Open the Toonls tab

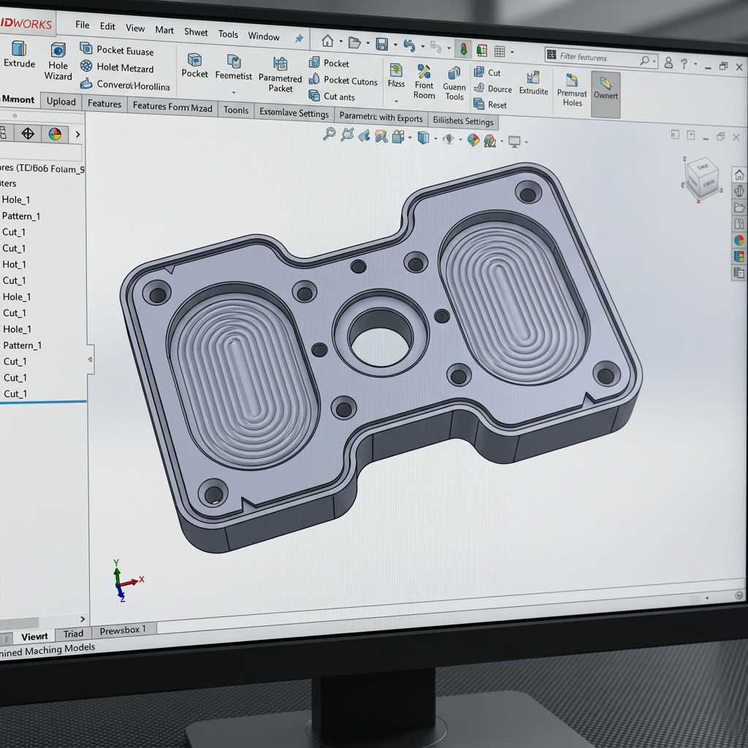(236, 110)
